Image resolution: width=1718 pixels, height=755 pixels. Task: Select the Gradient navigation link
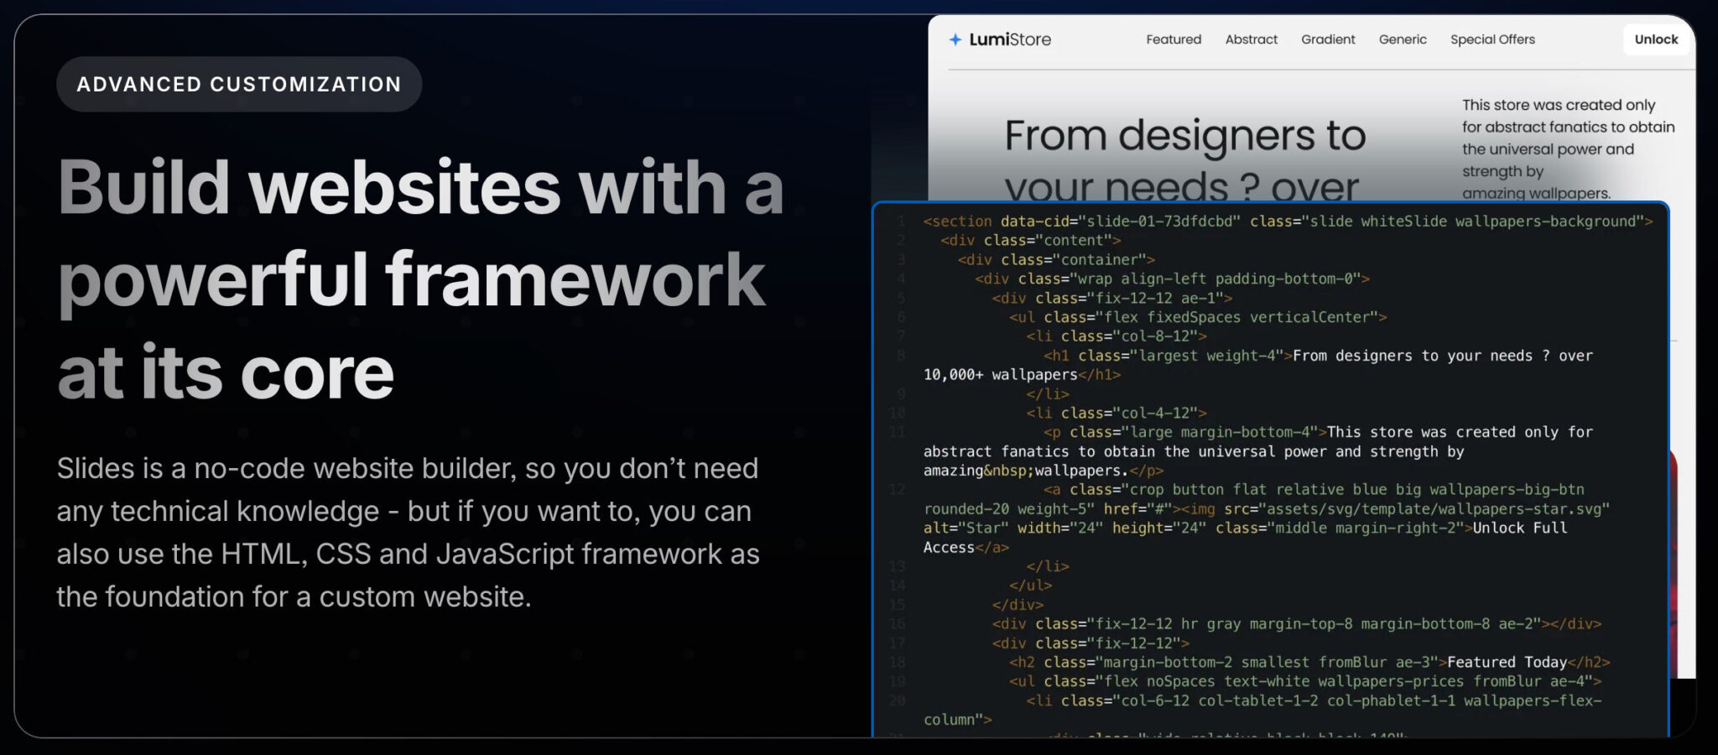point(1327,39)
